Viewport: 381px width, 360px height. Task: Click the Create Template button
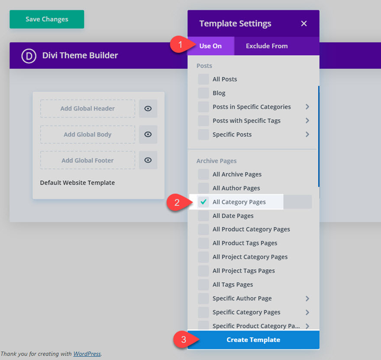tap(253, 340)
